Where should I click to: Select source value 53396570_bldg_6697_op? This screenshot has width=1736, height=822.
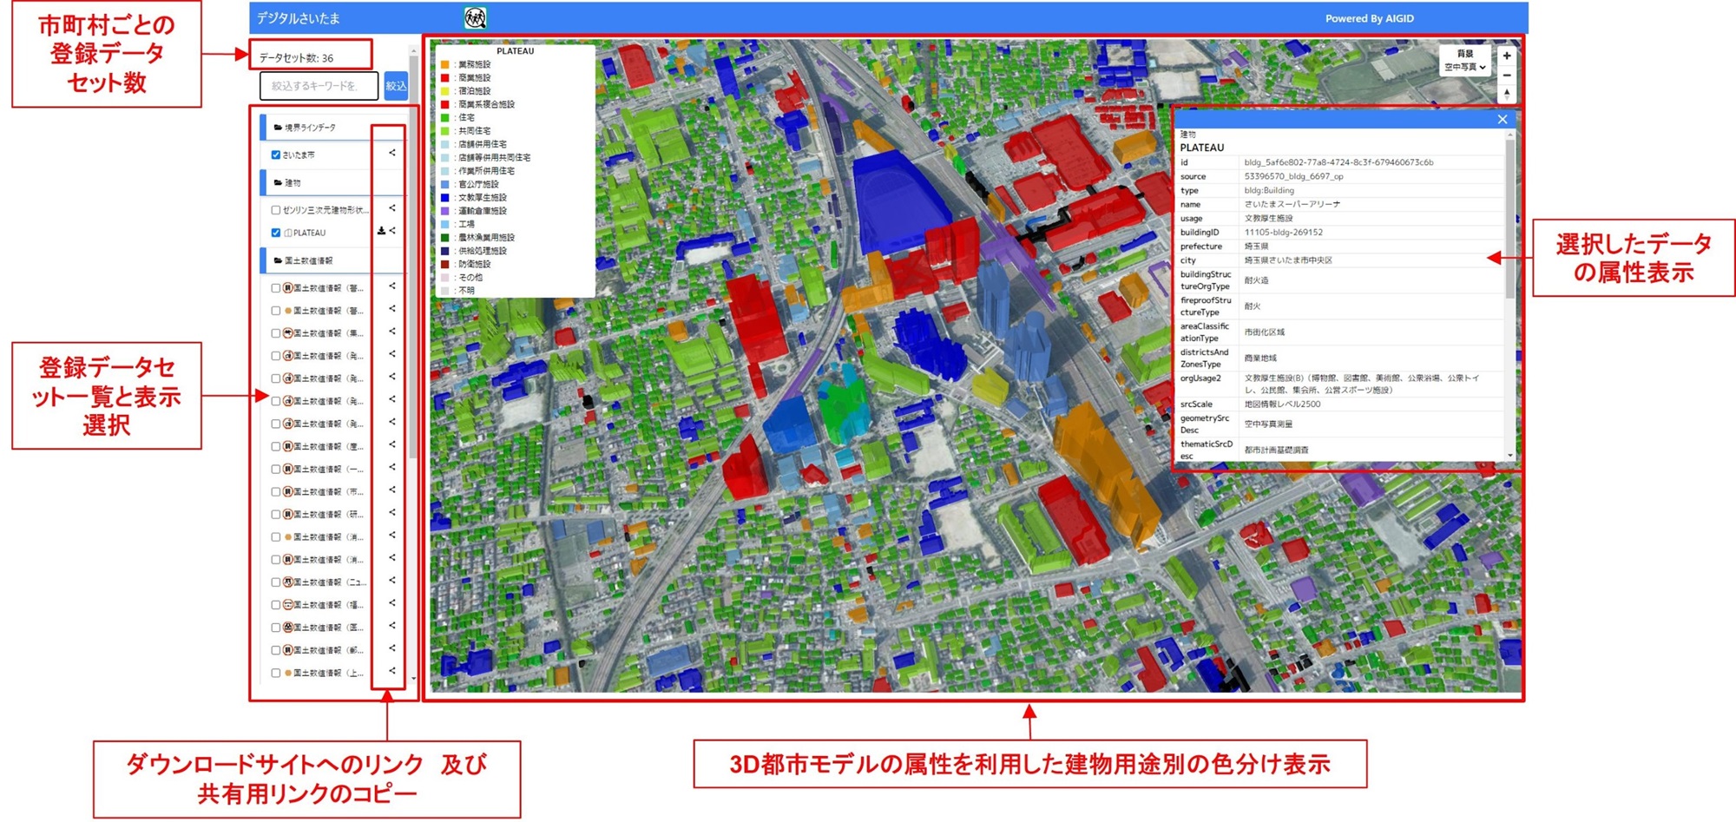point(1293,176)
